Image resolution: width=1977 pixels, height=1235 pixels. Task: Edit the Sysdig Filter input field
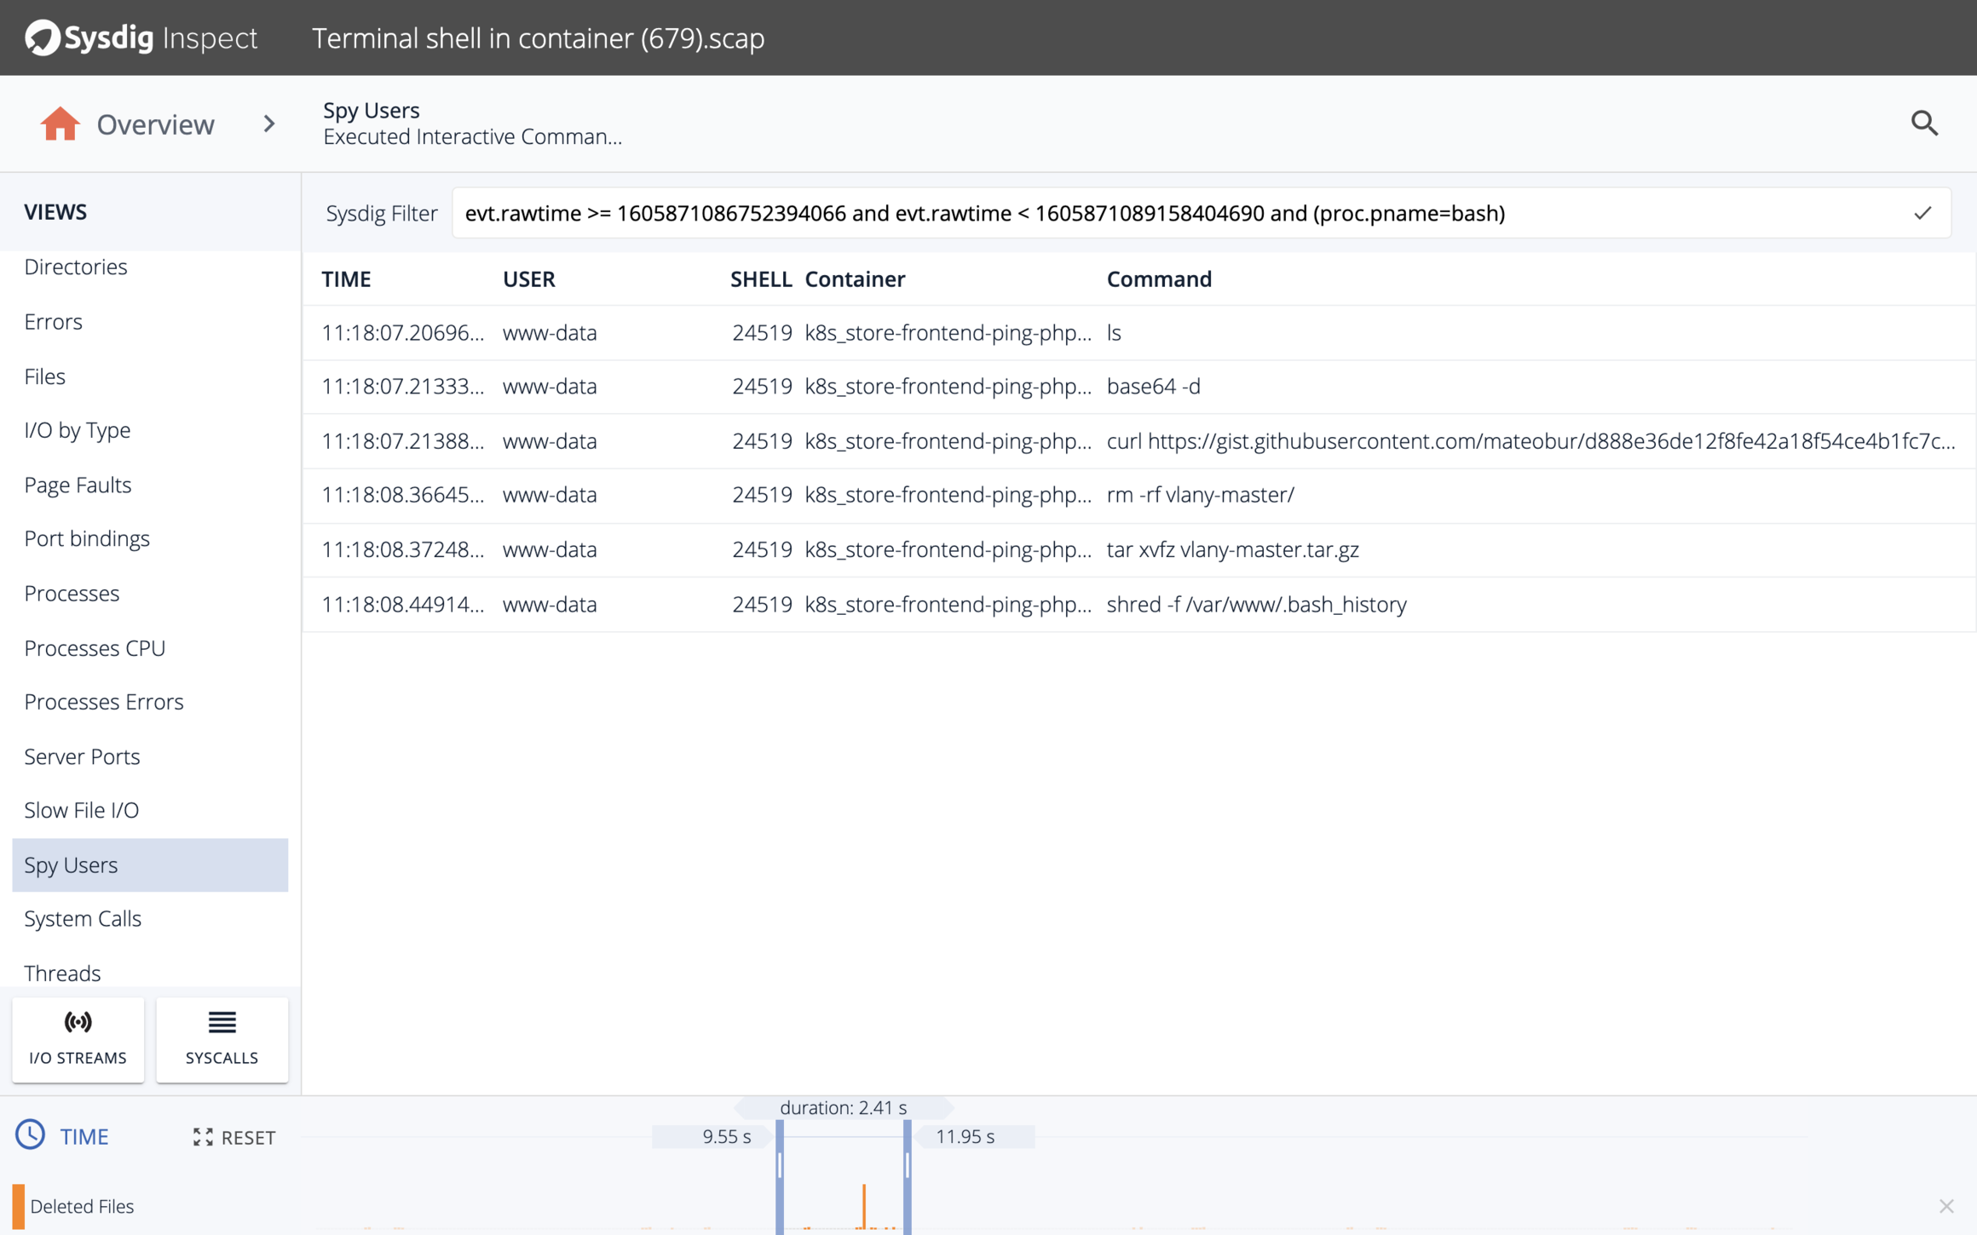point(1202,213)
